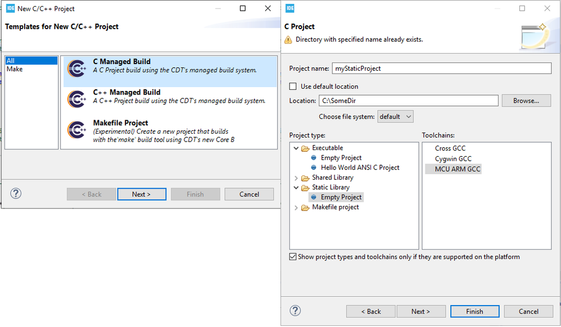Select the All category in template list
The height and width of the screenshot is (327, 561).
(x=10, y=61)
